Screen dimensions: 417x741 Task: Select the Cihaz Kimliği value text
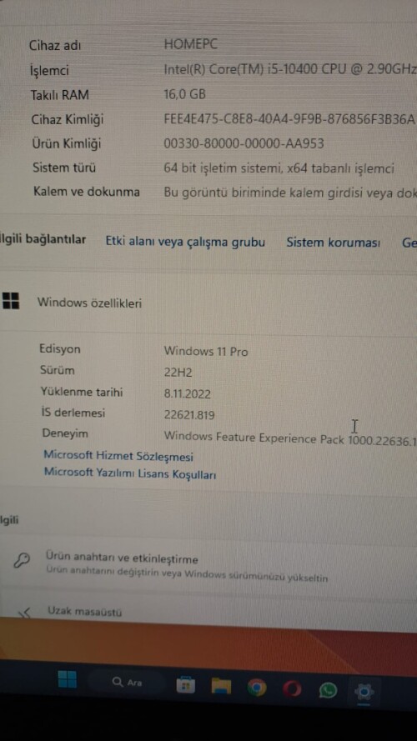point(289,118)
